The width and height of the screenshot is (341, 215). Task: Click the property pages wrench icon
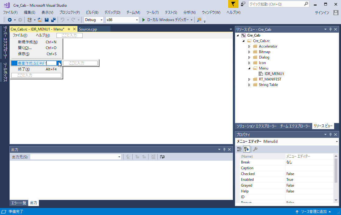(x=255, y=149)
